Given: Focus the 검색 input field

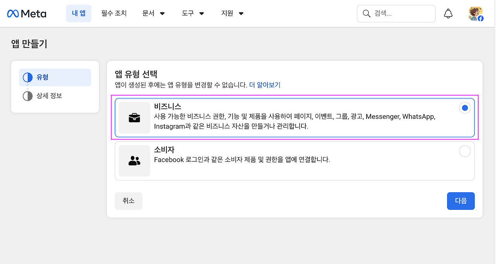Looking at the screenshot, I should click(396, 14).
